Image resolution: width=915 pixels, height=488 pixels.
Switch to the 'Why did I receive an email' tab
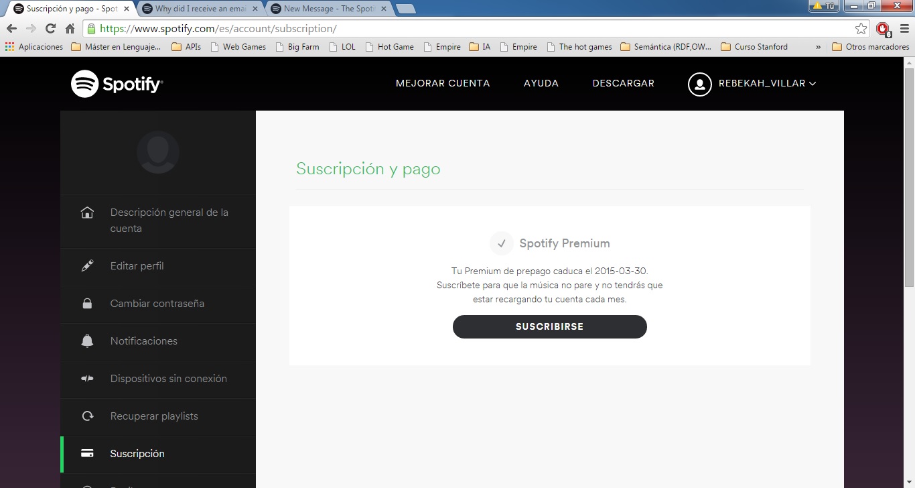click(x=198, y=9)
